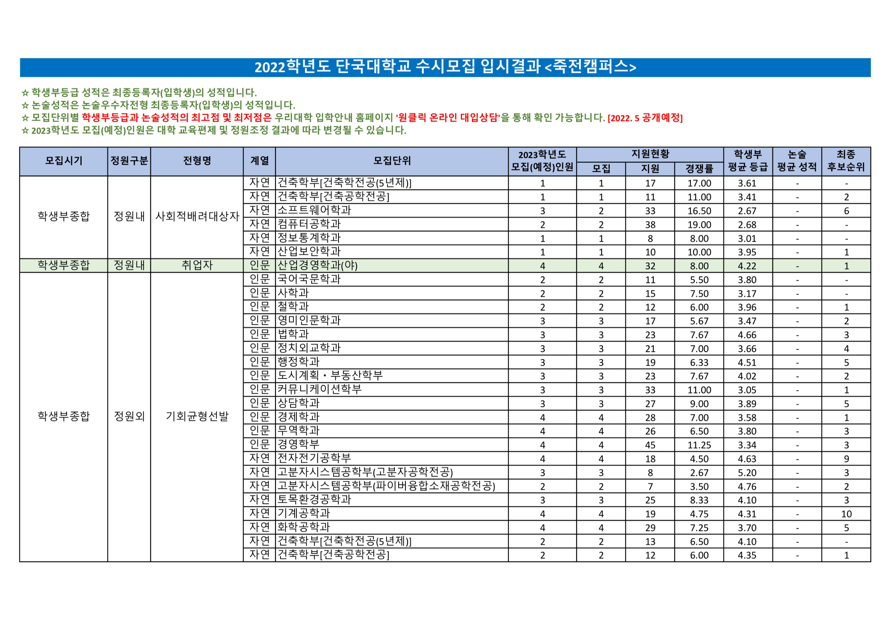The width and height of the screenshot is (896, 617).
Task: Click the 모집단위 column header
Action: (391, 161)
